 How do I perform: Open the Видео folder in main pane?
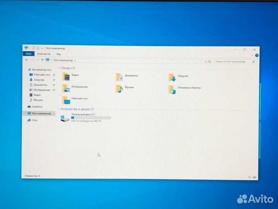pos(66,76)
